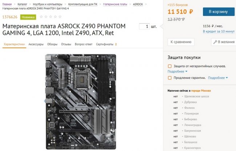Click the quantity input field
Image resolution: width=236 pixels, height=151 pixels.
point(144,26)
